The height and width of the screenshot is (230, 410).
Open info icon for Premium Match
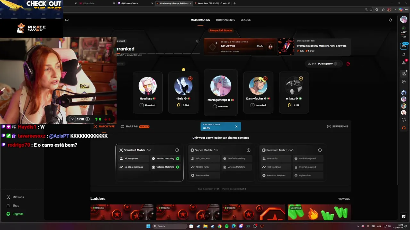click(x=320, y=150)
